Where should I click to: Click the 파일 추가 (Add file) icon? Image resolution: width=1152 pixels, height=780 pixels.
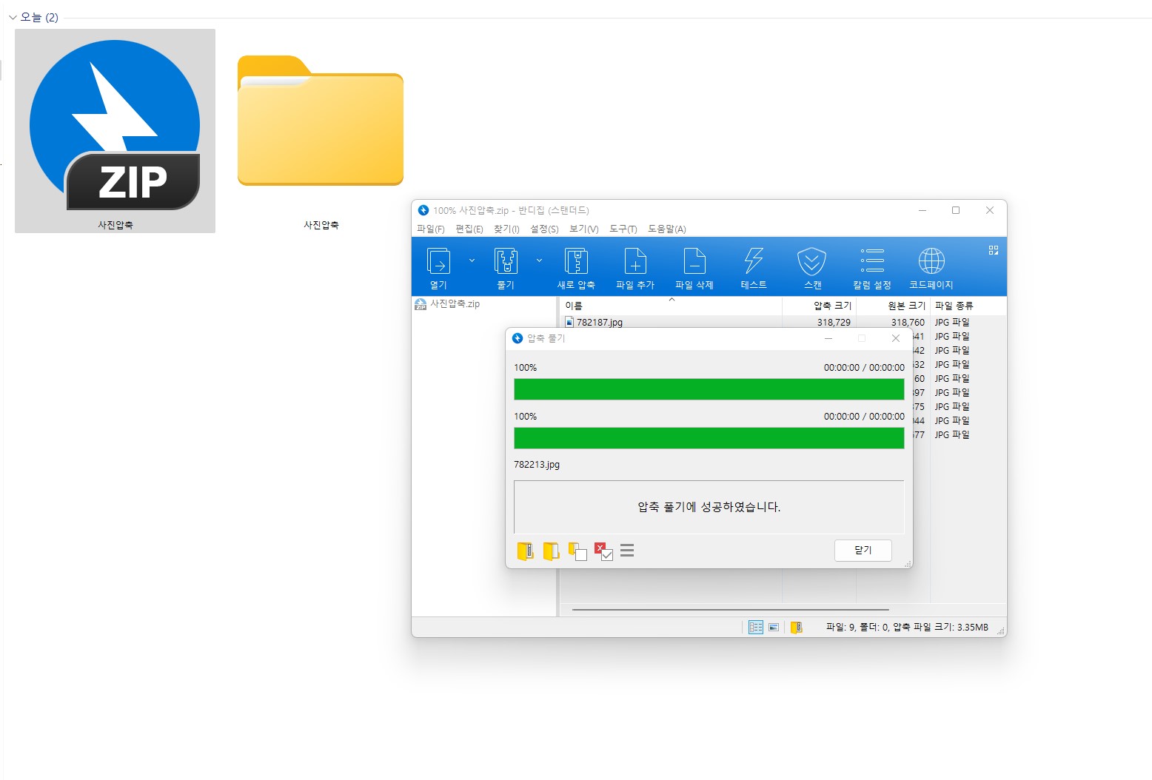(x=635, y=261)
